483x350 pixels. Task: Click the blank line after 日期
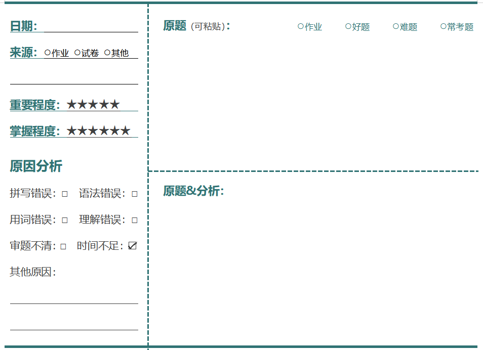(x=91, y=27)
